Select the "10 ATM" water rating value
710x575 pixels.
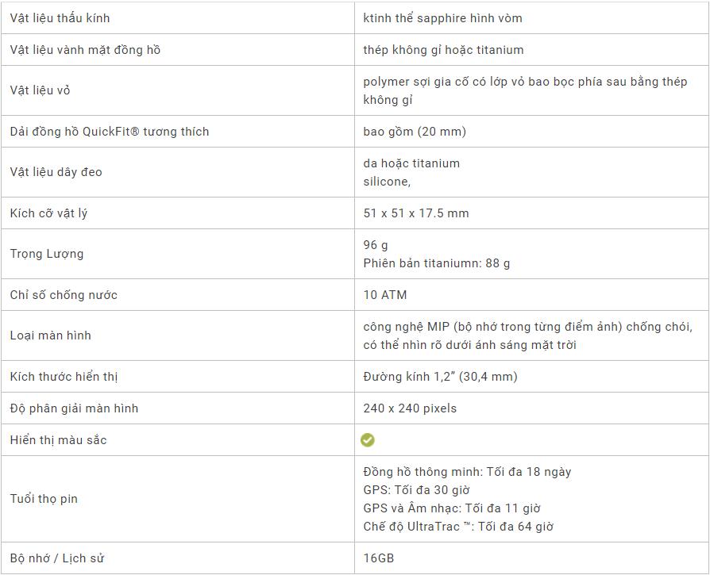click(x=385, y=295)
